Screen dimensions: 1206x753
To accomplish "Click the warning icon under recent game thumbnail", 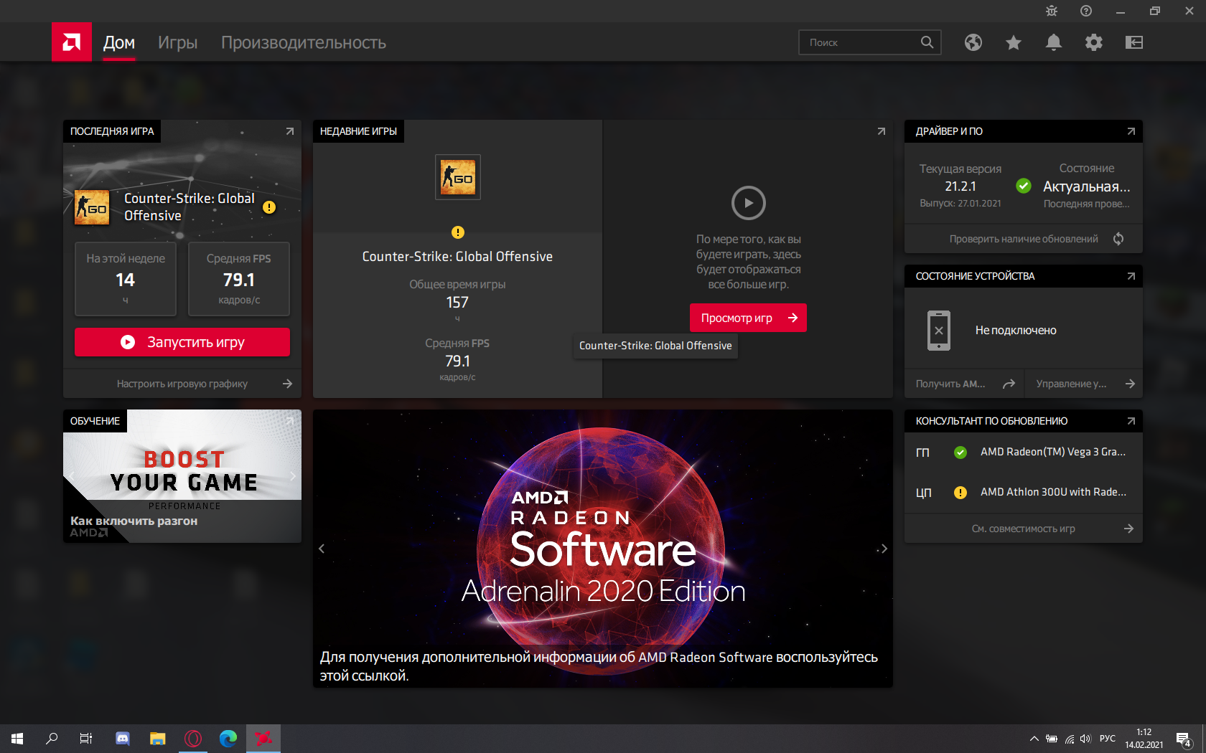I will [x=458, y=232].
